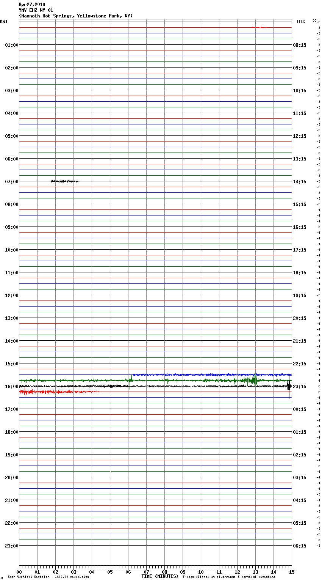Select the 05:00 MST time label
Viewport: 322px width, 582px height.
(12, 136)
